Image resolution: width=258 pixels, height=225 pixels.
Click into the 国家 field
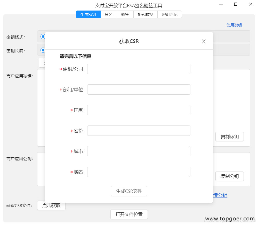[x=139, y=110]
